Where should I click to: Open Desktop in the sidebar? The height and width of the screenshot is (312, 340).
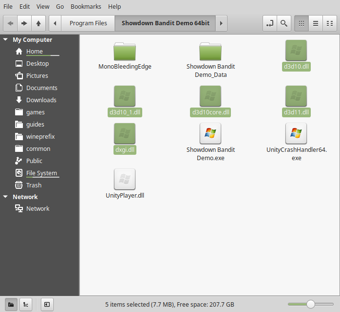(x=39, y=63)
